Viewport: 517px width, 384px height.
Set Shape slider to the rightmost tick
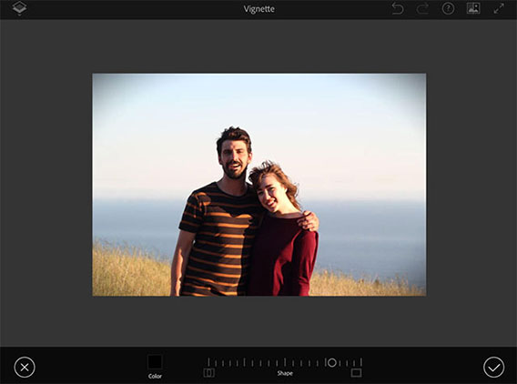point(361,362)
